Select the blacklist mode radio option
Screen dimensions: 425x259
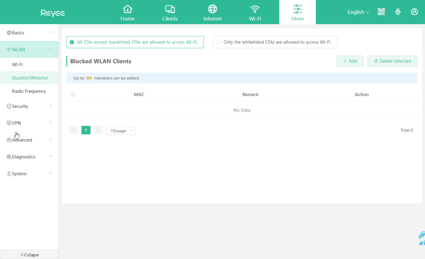click(x=72, y=42)
